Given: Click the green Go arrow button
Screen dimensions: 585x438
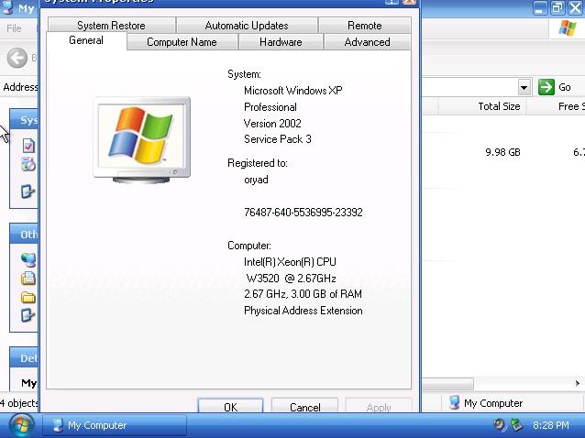Looking at the screenshot, I should 546,87.
